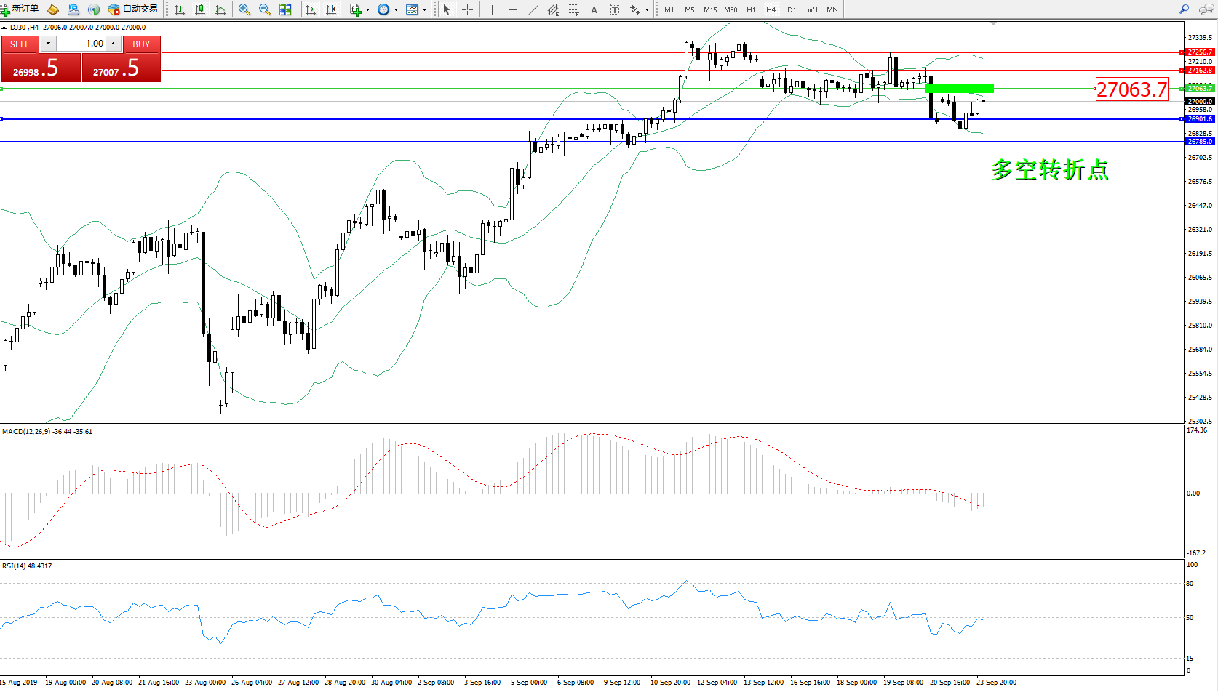The image size is (1218, 692).
Task: Zoom in on the chart
Action: point(244,9)
